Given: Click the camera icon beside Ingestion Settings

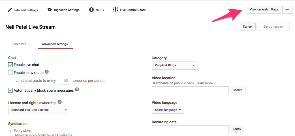Looking at the screenshot, I should (x=50, y=10).
